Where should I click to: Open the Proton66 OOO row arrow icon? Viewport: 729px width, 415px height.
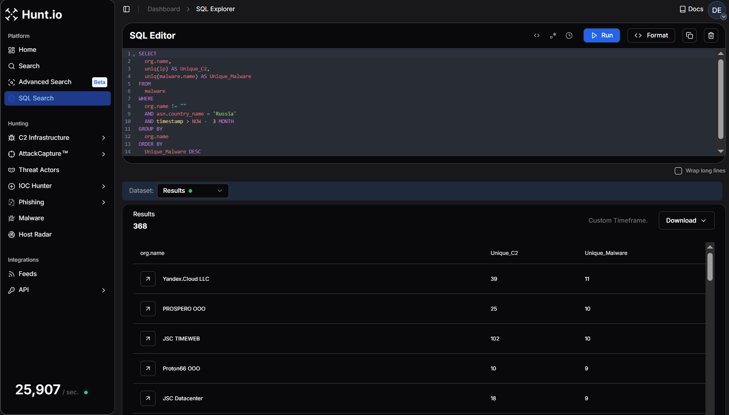point(148,368)
